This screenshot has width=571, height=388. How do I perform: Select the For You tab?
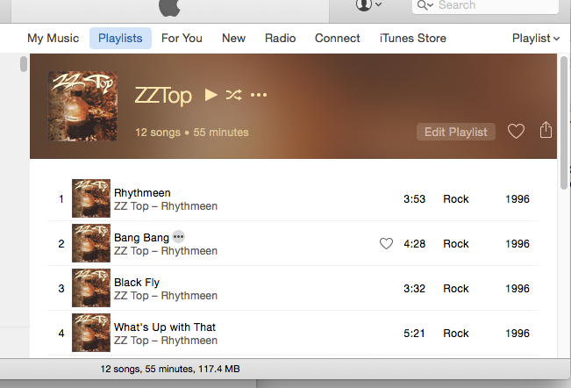tap(182, 39)
